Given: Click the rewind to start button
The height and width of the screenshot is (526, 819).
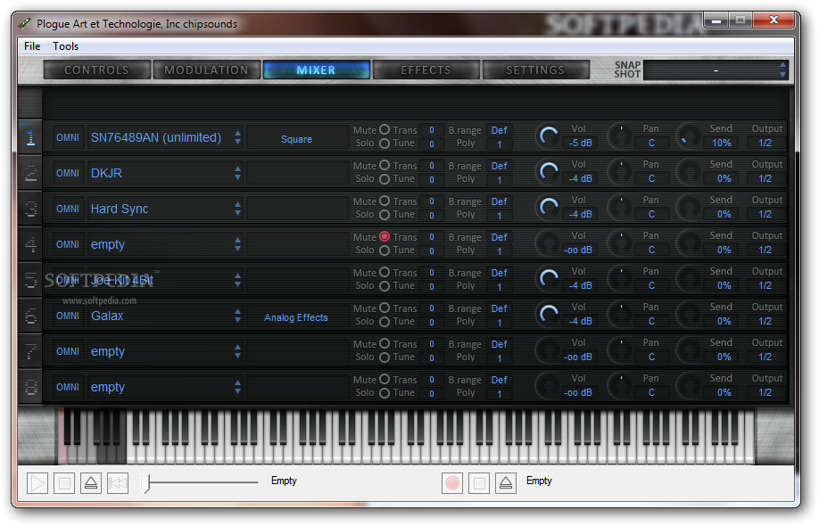Looking at the screenshot, I should 118,483.
